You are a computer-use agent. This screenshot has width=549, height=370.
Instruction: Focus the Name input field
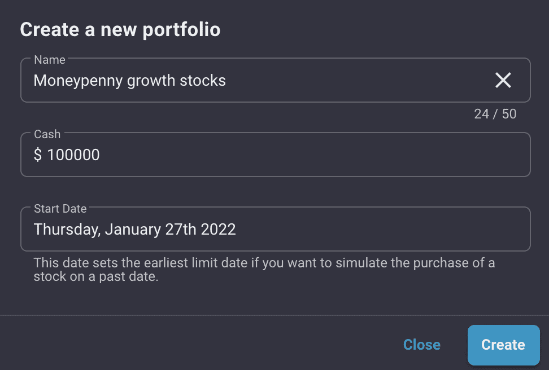(276, 80)
